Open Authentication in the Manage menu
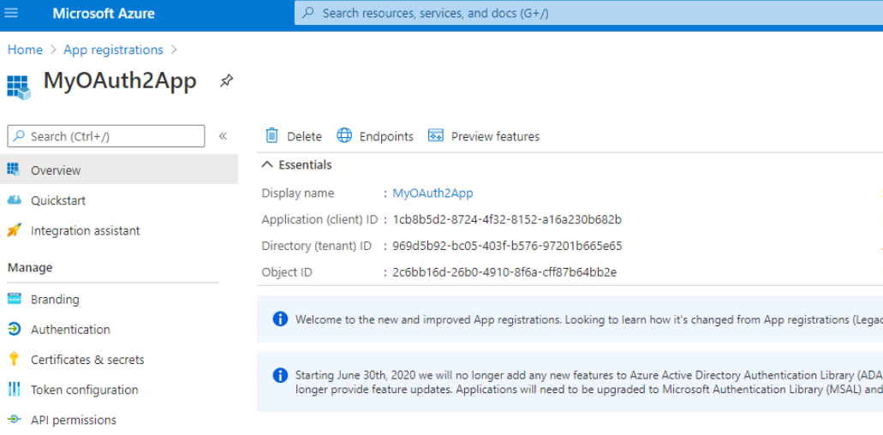Viewport: 883px width, 435px height. point(70,330)
